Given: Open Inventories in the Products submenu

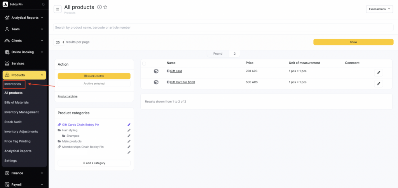Looking at the screenshot, I should (13, 84).
